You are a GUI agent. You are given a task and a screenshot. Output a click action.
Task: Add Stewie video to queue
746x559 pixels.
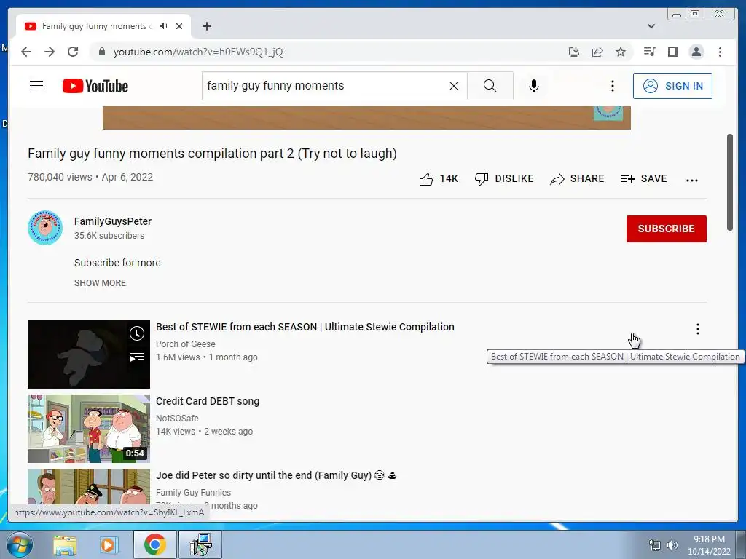(x=137, y=357)
